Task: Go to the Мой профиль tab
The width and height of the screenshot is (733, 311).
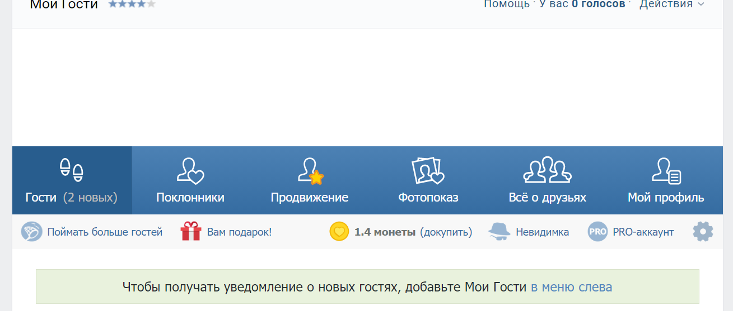Action: click(666, 197)
